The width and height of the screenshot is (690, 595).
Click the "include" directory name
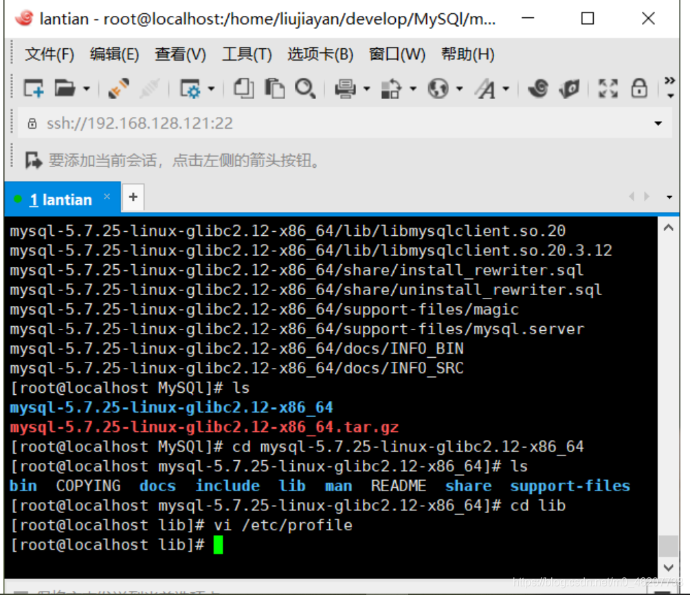pos(227,486)
